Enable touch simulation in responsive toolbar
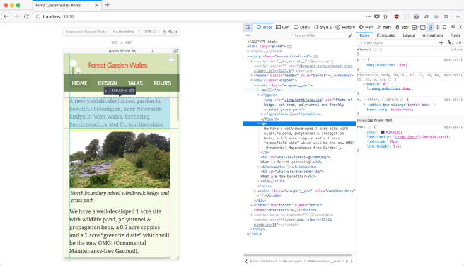 (165, 32)
